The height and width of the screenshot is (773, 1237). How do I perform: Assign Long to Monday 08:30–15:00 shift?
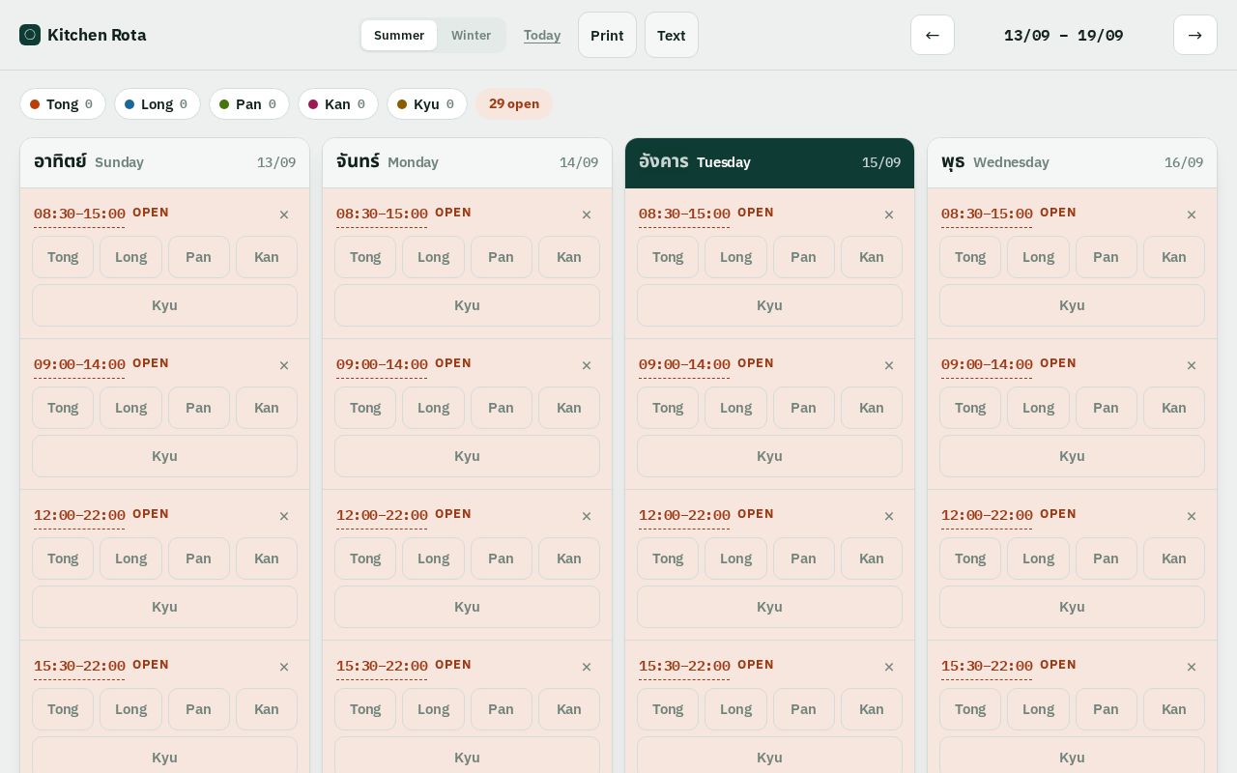pos(433,257)
